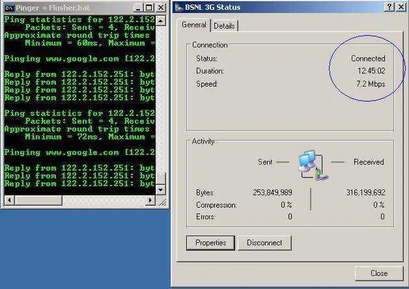Close the BSNL 3G Status dialog
409x289 pixels.
click(379, 273)
